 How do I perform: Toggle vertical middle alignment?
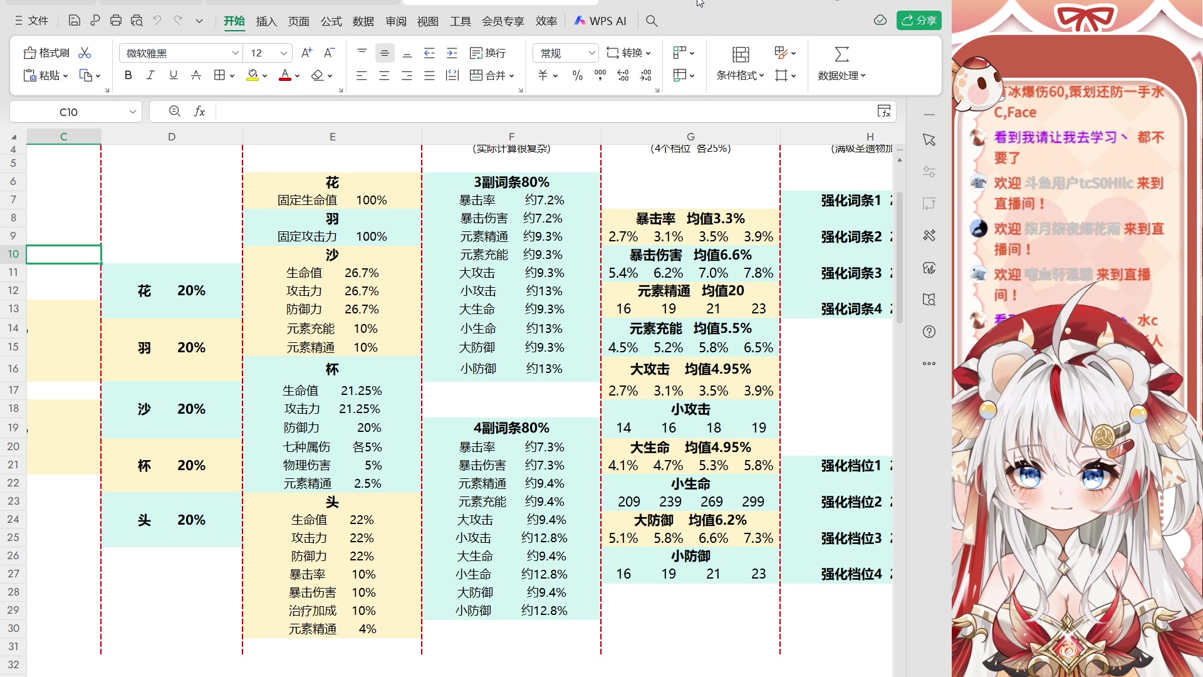pyautogui.click(x=385, y=53)
